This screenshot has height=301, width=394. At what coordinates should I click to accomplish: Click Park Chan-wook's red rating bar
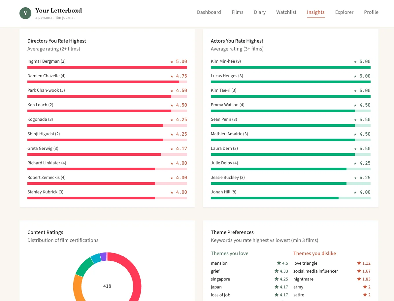pos(99,96)
